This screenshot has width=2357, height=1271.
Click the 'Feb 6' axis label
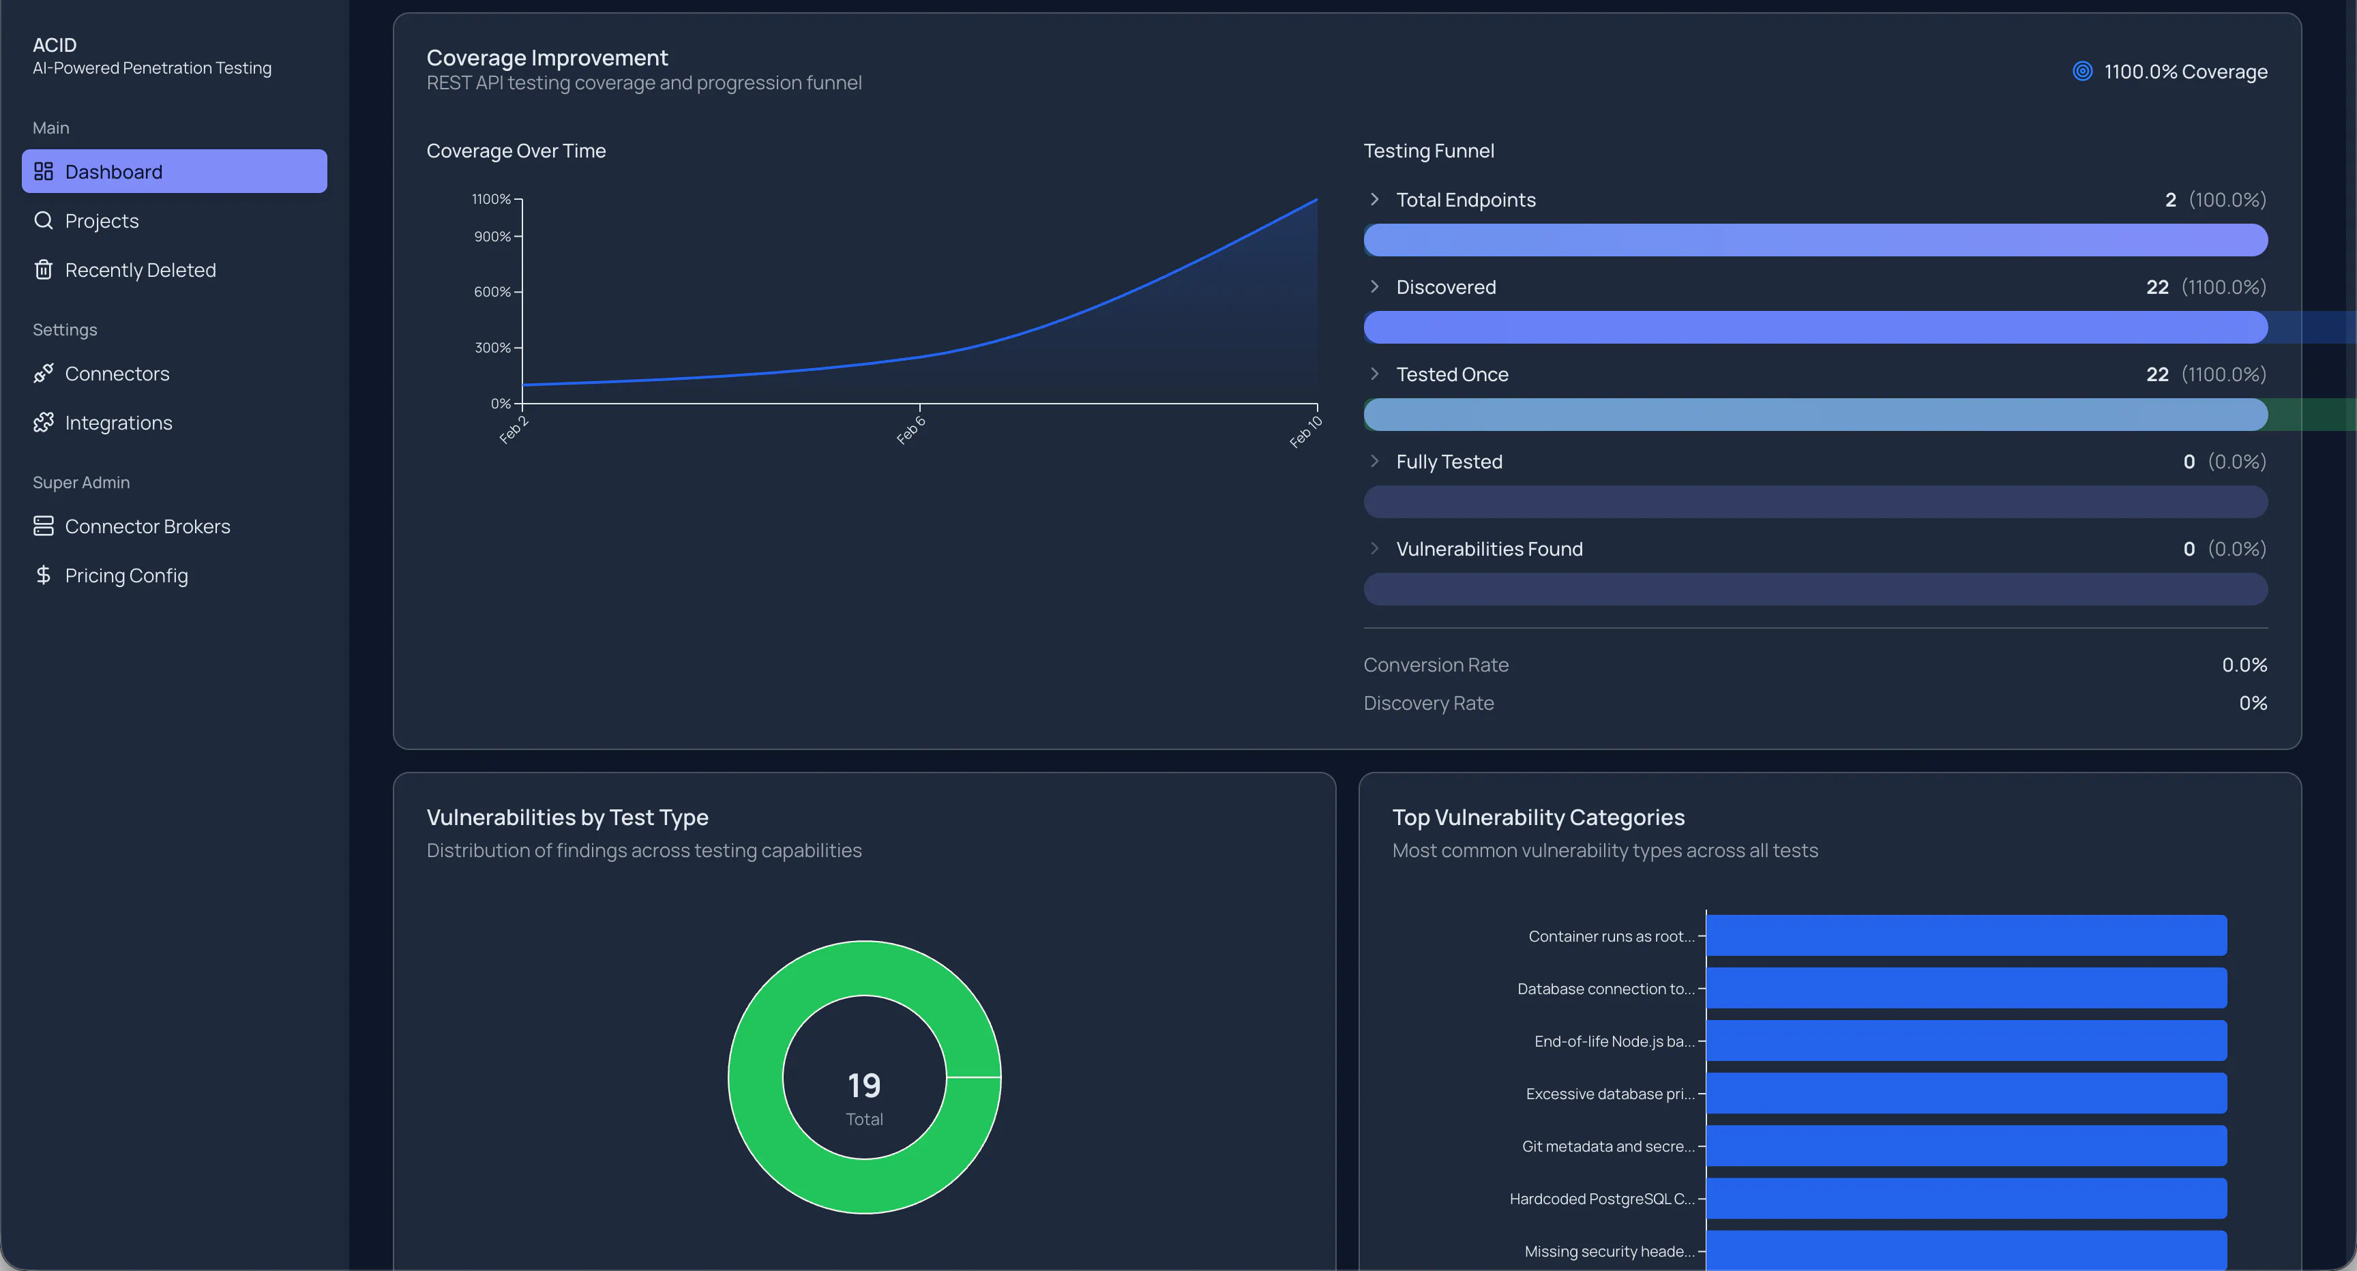910,430
